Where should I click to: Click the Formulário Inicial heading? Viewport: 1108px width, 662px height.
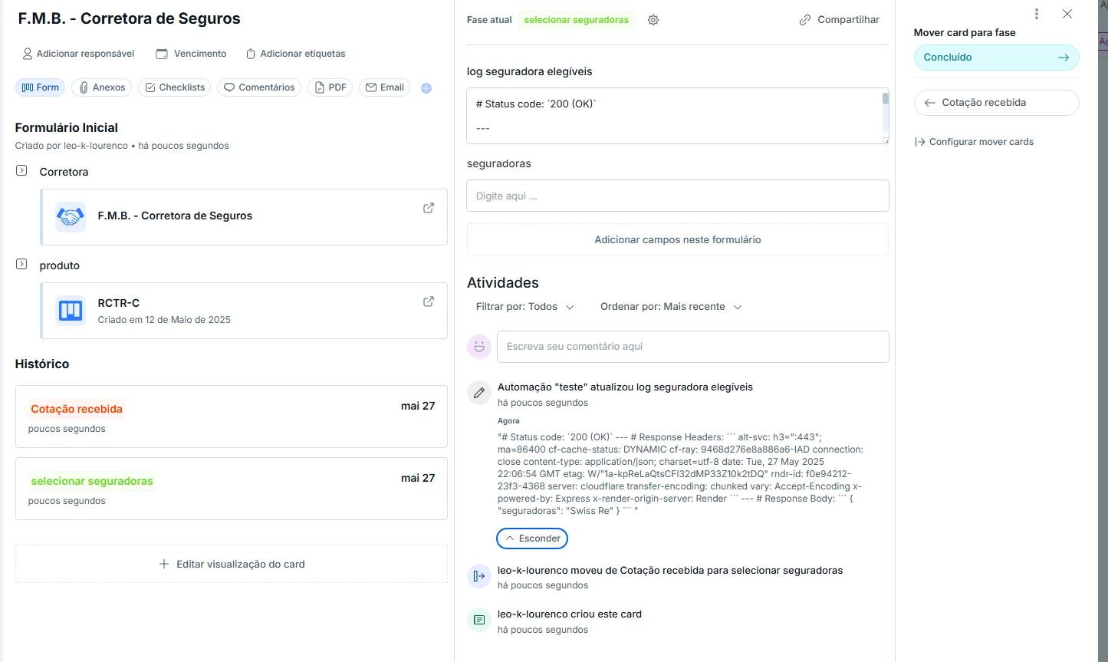(x=67, y=128)
